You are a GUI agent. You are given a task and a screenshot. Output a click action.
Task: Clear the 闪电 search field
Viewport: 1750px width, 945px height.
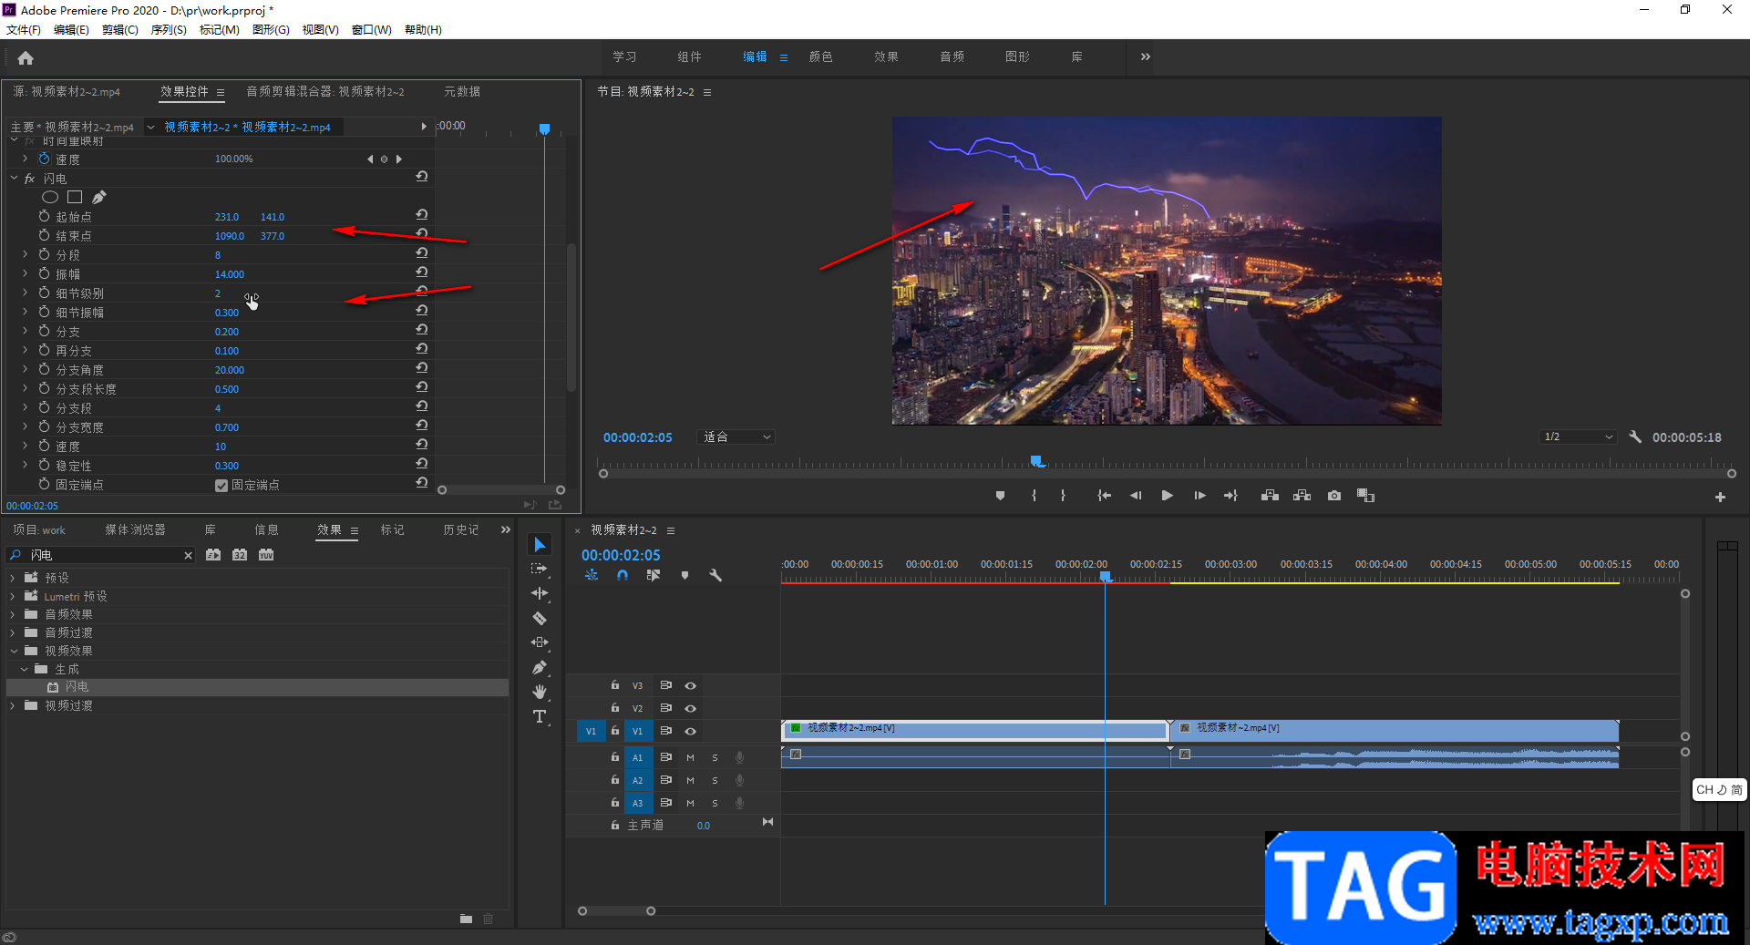point(188,555)
